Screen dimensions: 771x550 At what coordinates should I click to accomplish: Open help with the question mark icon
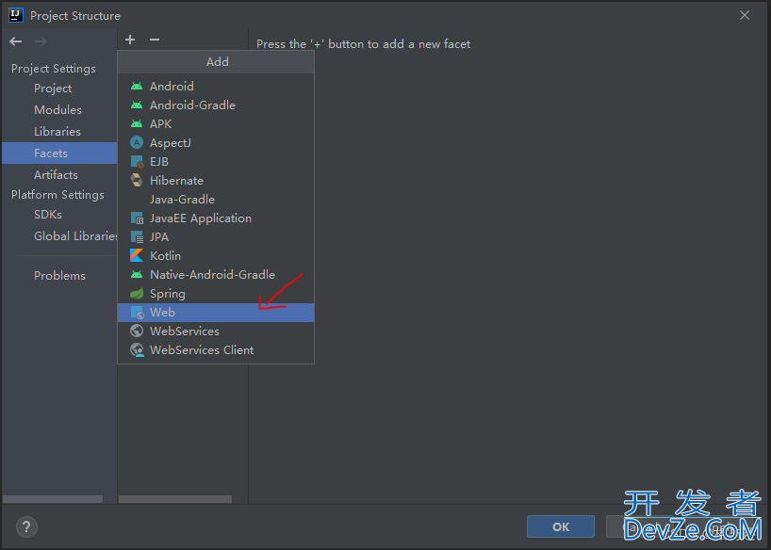point(26,526)
